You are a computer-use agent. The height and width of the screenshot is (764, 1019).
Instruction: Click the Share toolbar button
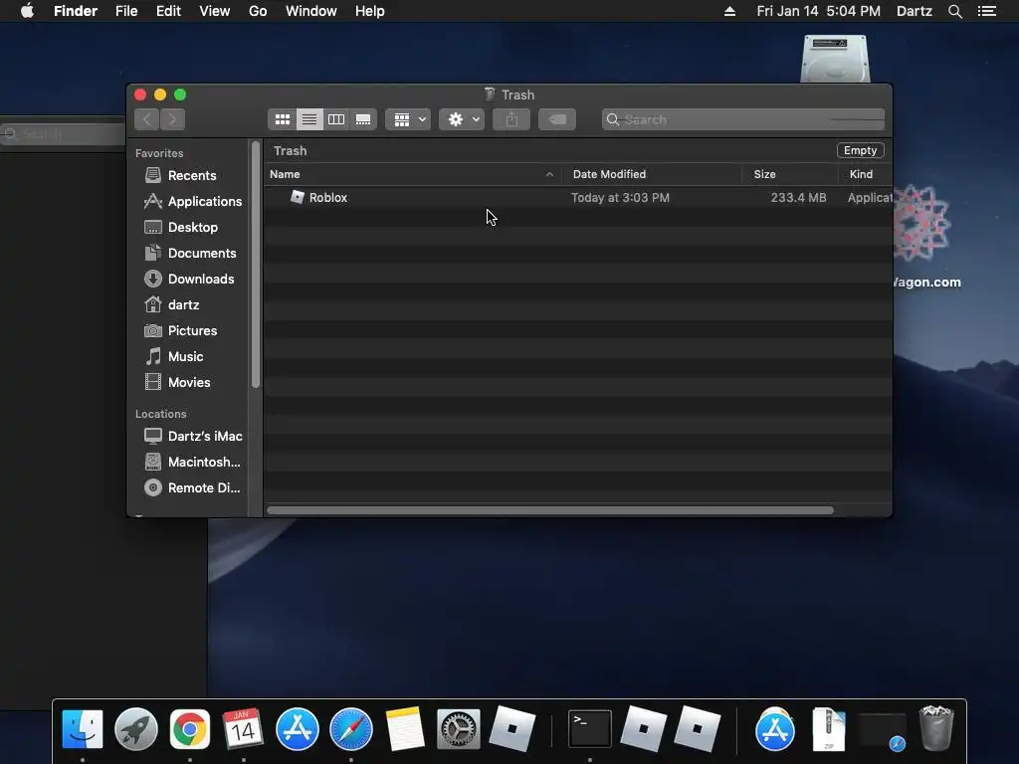coord(511,119)
